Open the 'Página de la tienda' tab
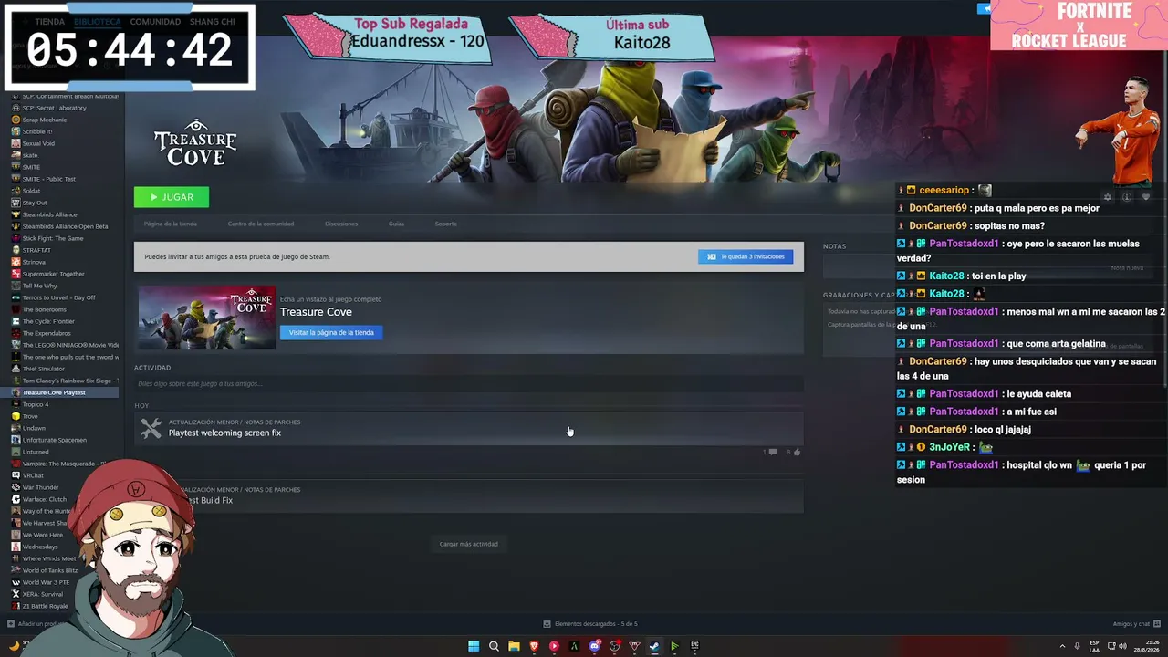This screenshot has height=657, width=1168. click(x=171, y=224)
